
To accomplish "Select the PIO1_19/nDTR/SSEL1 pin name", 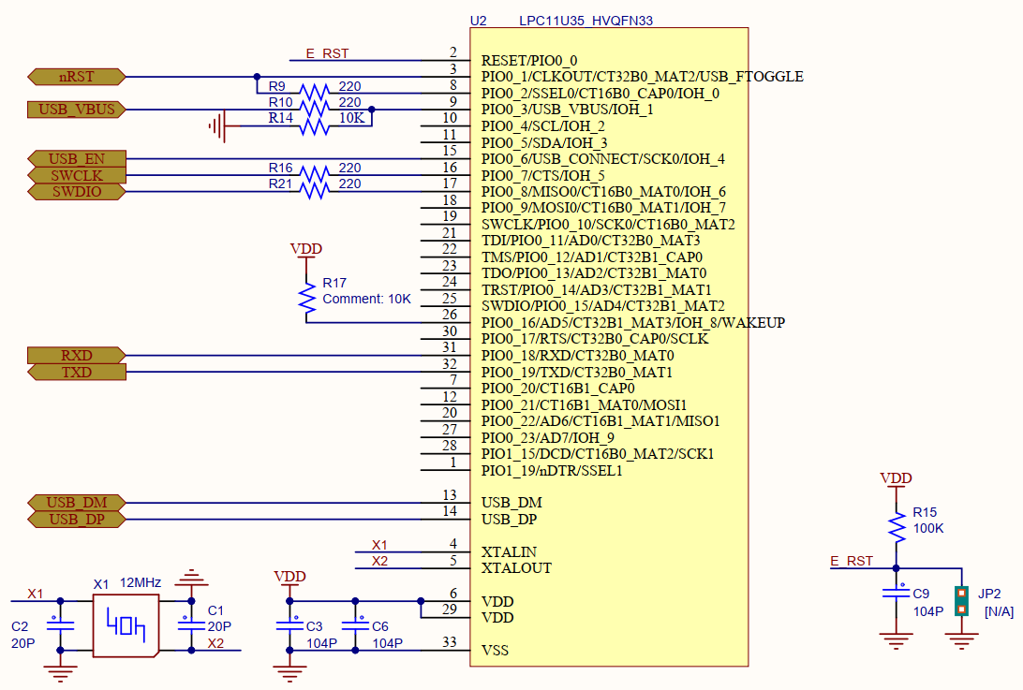I will (x=552, y=471).
